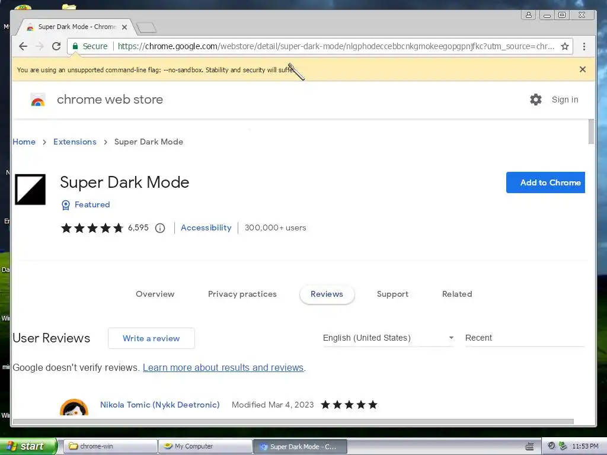Open the Related tab

tap(457, 294)
